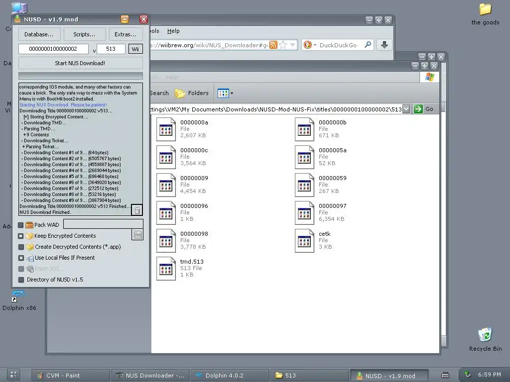
Task: Open the Help menu in browser window
Action: coord(173,31)
